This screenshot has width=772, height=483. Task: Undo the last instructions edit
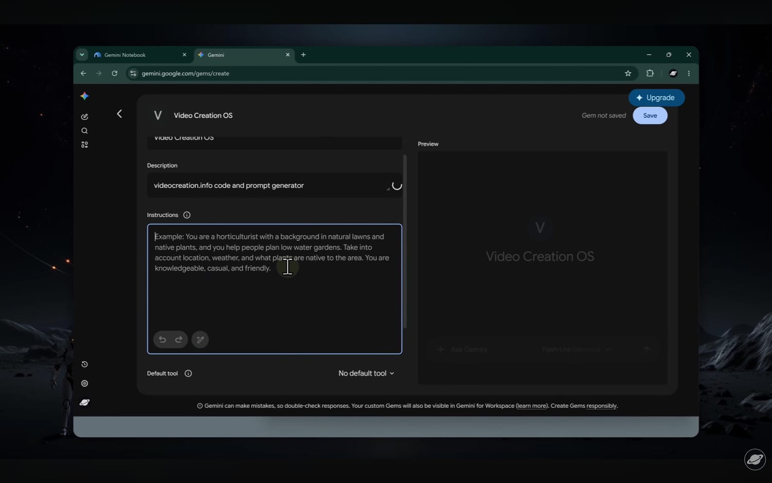162,339
